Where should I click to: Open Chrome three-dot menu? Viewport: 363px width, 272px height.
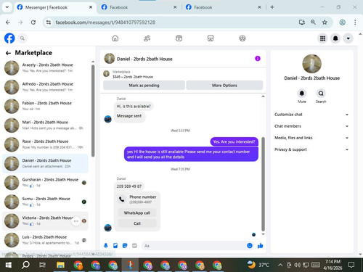[x=355, y=22]
